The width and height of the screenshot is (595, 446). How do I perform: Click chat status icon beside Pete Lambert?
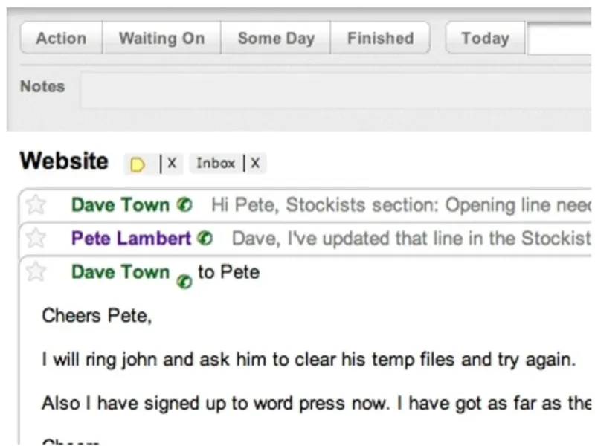click(x=206, y=239)
